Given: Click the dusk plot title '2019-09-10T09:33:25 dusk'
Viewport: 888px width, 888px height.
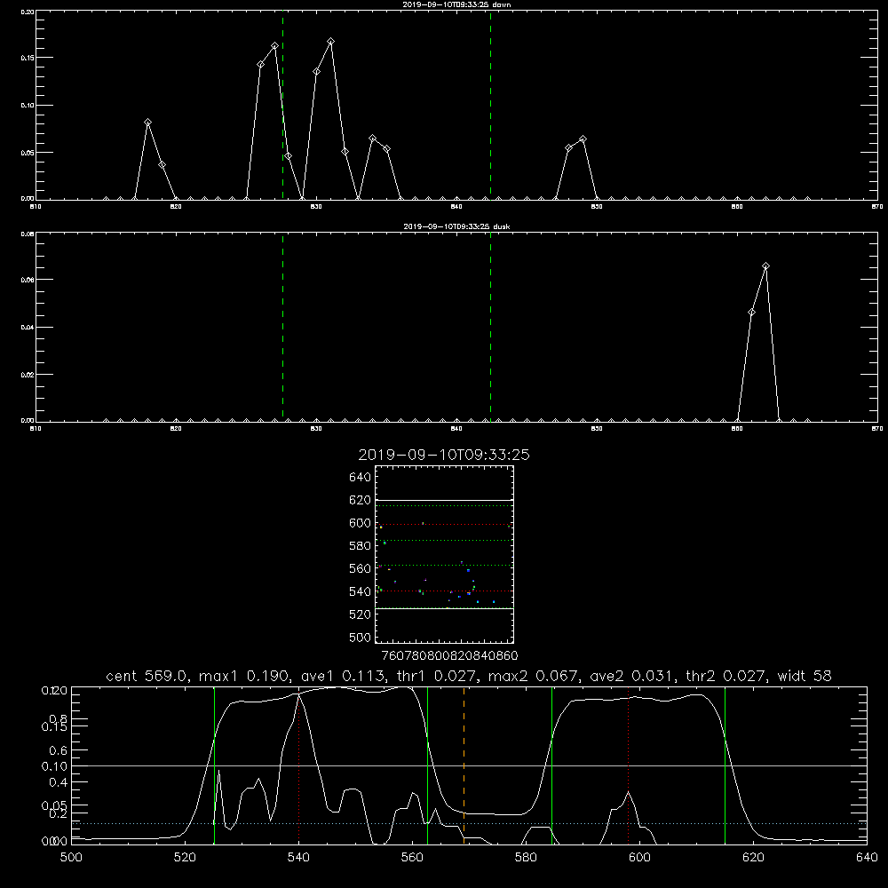Looking at the screenshot, I should point(456,226).
